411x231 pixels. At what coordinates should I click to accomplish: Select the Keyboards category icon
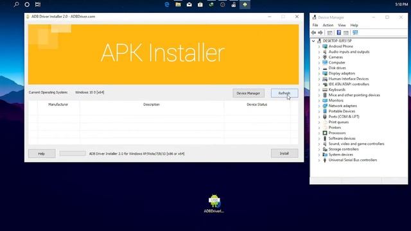(x=325, y=90)
